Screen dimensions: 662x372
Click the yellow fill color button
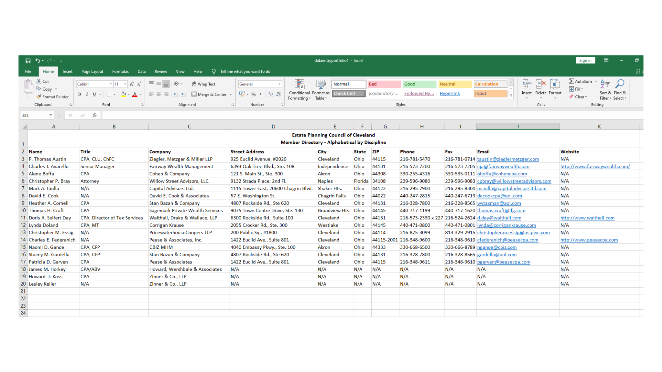(x=123, y=94)
